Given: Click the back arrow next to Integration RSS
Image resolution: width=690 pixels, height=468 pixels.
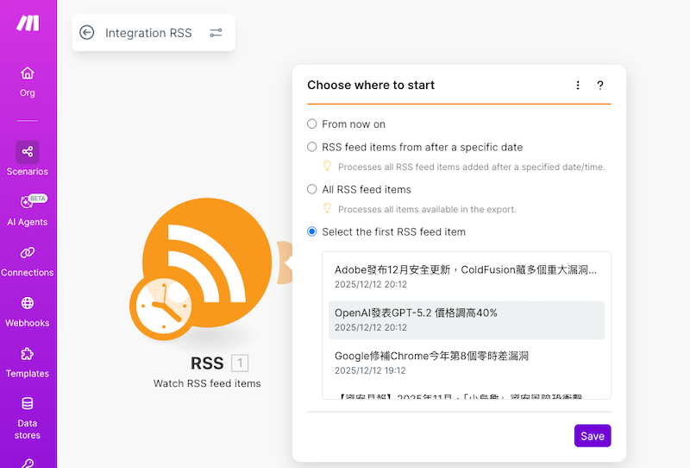Looking at the screenshot, I should (x=86, y=33).
